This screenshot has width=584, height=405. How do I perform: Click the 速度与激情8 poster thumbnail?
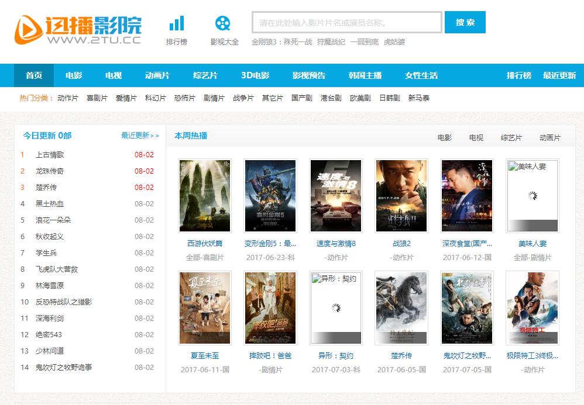336,196
